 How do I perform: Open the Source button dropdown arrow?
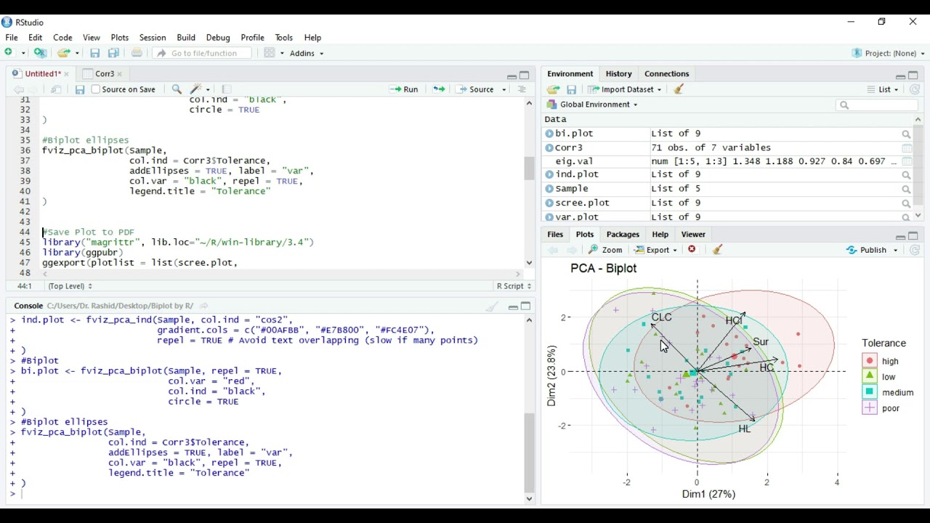[x=504, y=89]
